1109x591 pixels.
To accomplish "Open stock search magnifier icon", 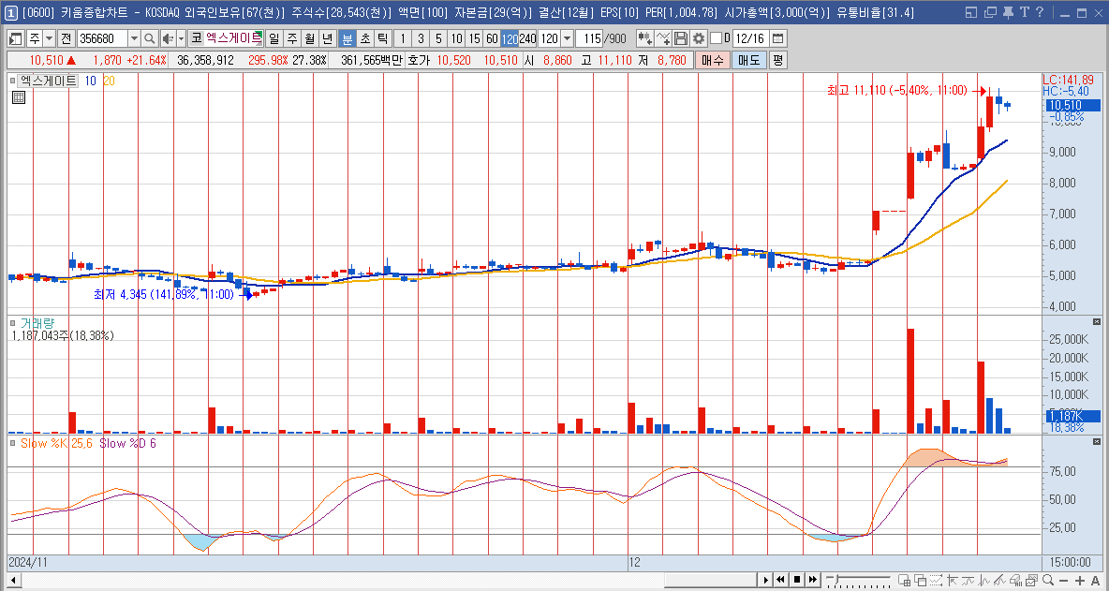I will click(x=149, y=38).
